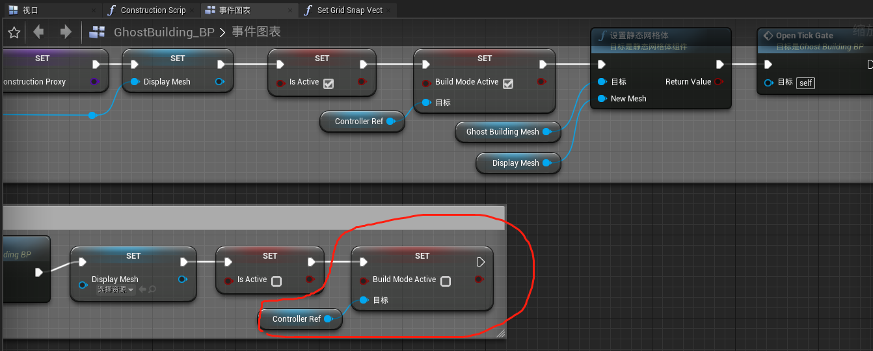Uncheck Build Mode Active checkbox in top SET node
Screen dimensions: 873x351
coord(508,84)
